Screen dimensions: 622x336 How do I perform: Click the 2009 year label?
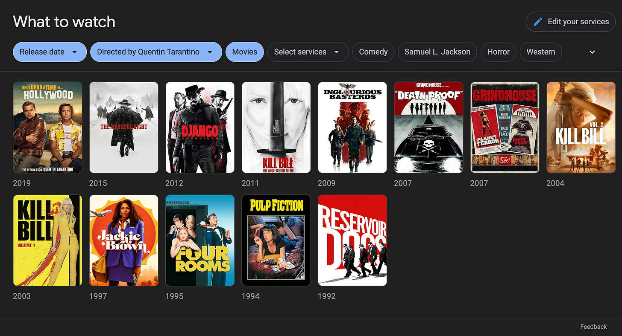tap(327, 183)
